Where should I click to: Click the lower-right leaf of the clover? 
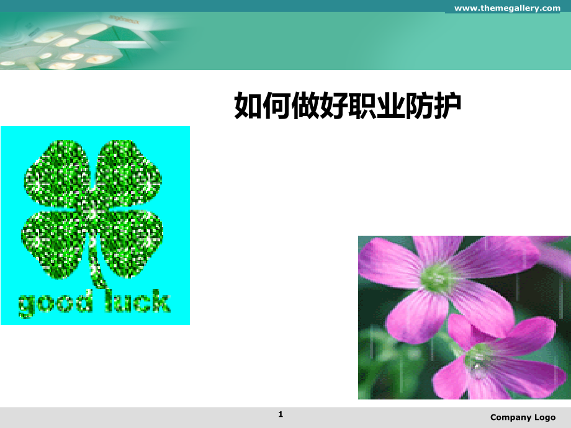(132, 243)
